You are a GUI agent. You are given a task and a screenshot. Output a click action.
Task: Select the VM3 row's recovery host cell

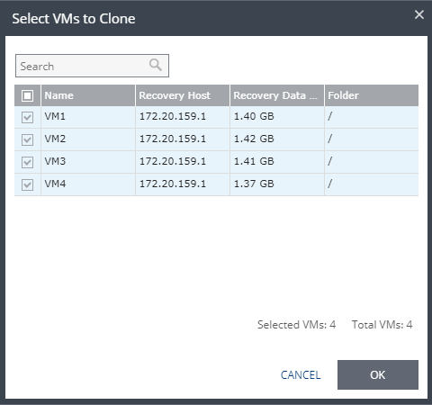point(183,162)
